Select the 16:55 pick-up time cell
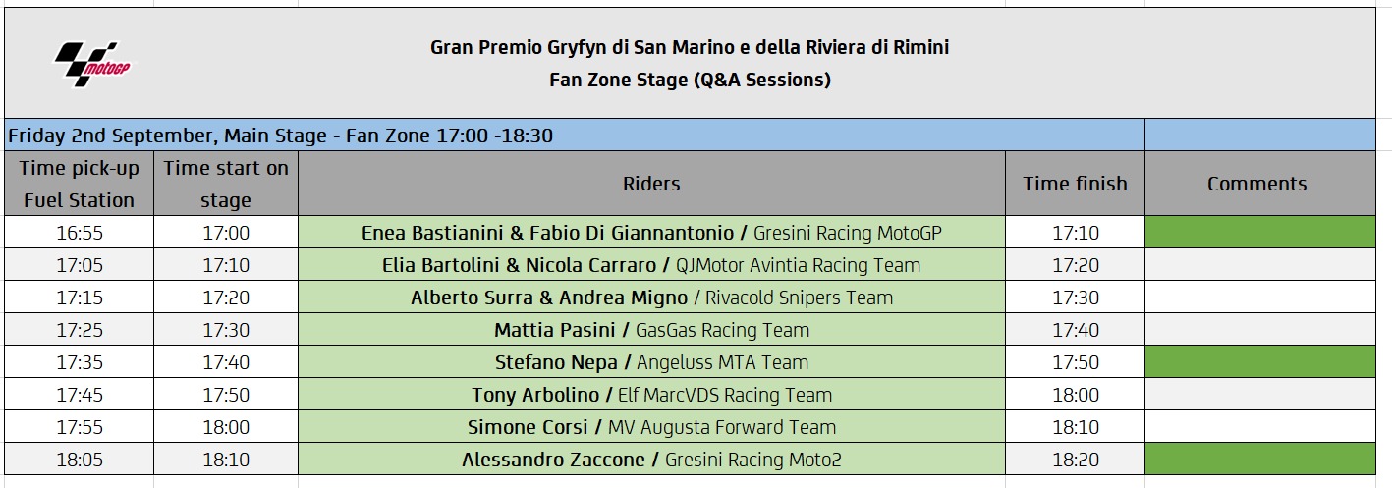Image resolution: width=1392 pixels, height=488 pixels. 80,233
